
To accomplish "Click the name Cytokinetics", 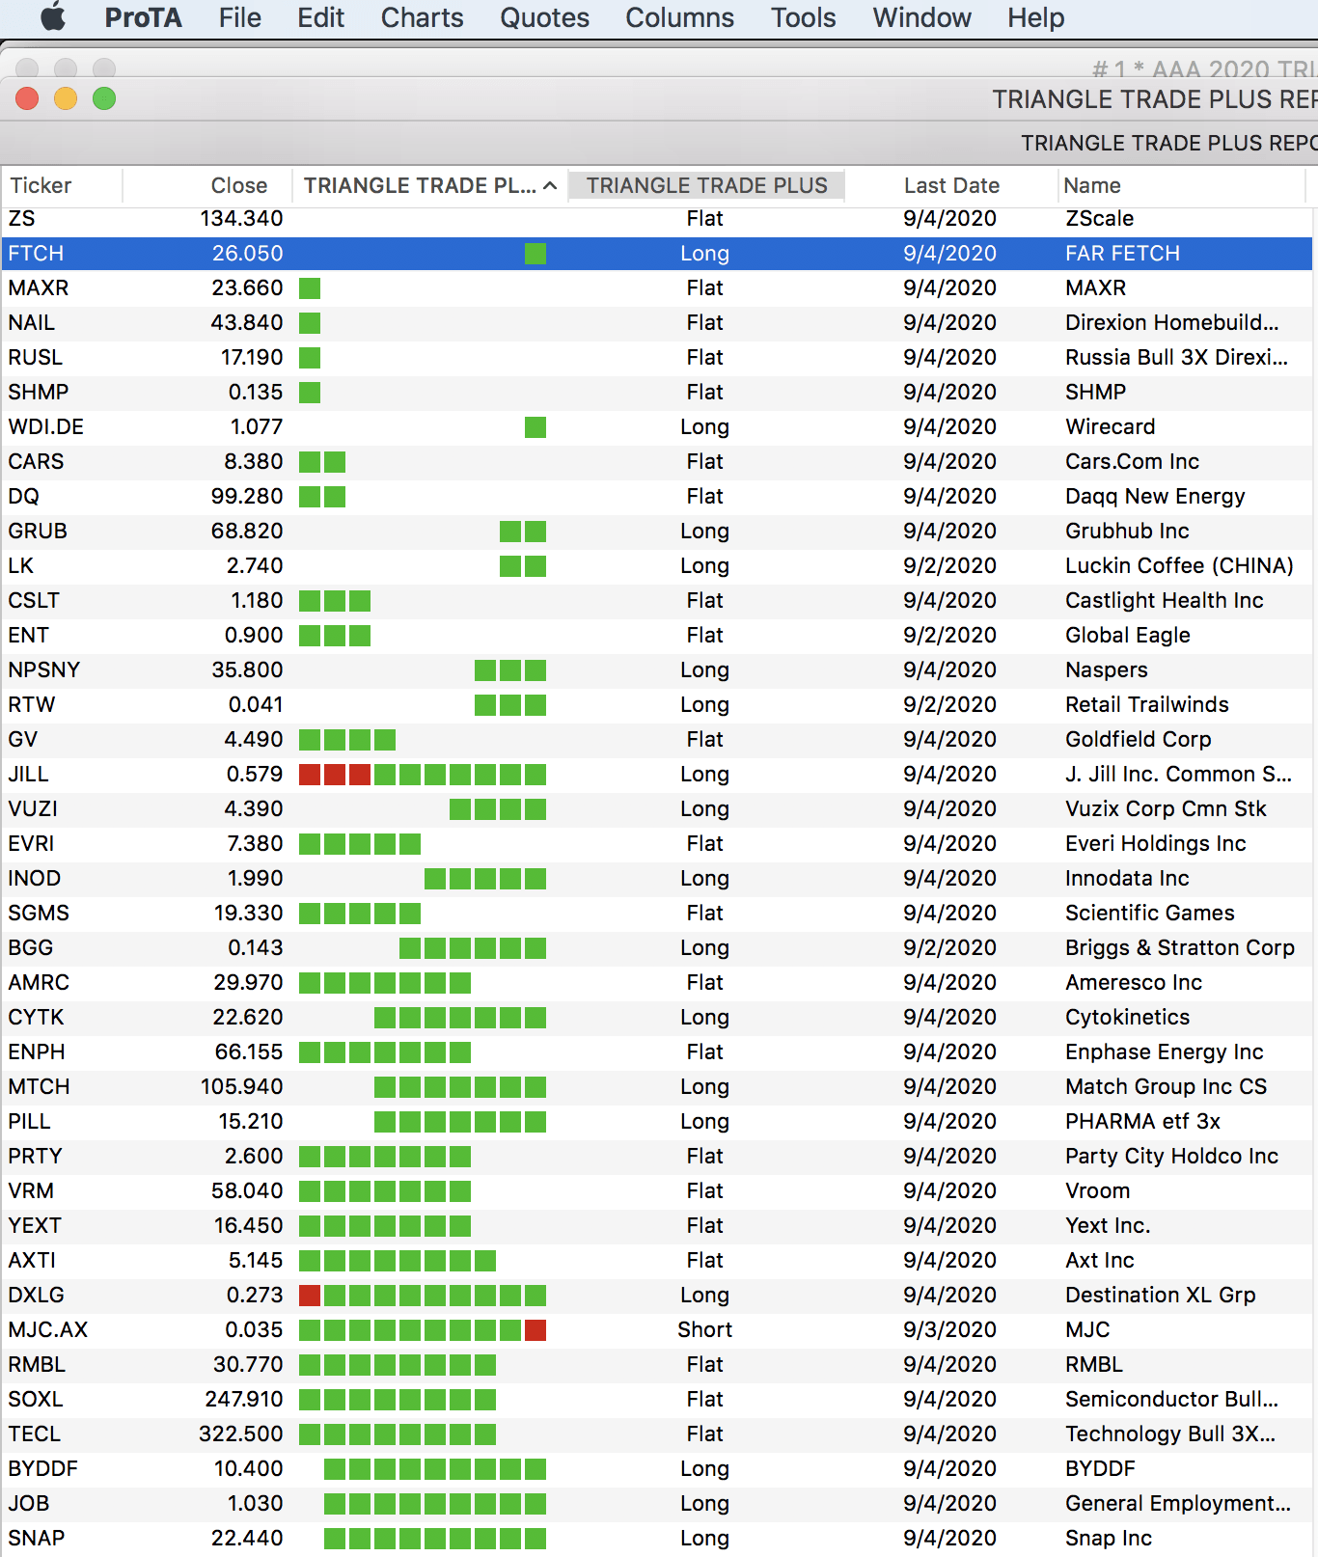I will pos(1127,1018).
